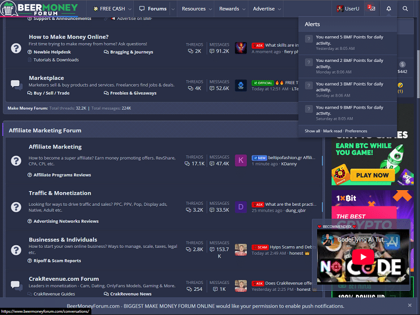Click the BeerMoney Forum logo
The image size is (420, 315).
pos(40,9)
